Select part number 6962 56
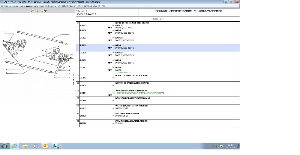The height and width of the screenshot is (155, 300). tap(83, 123)
